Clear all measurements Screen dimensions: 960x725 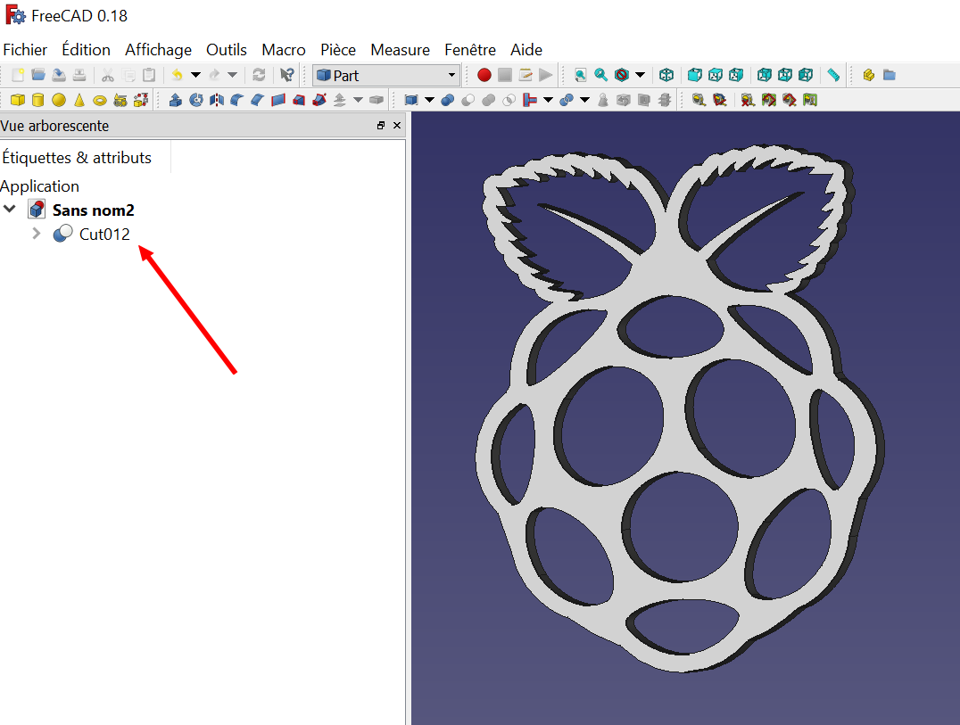point(748,100)
